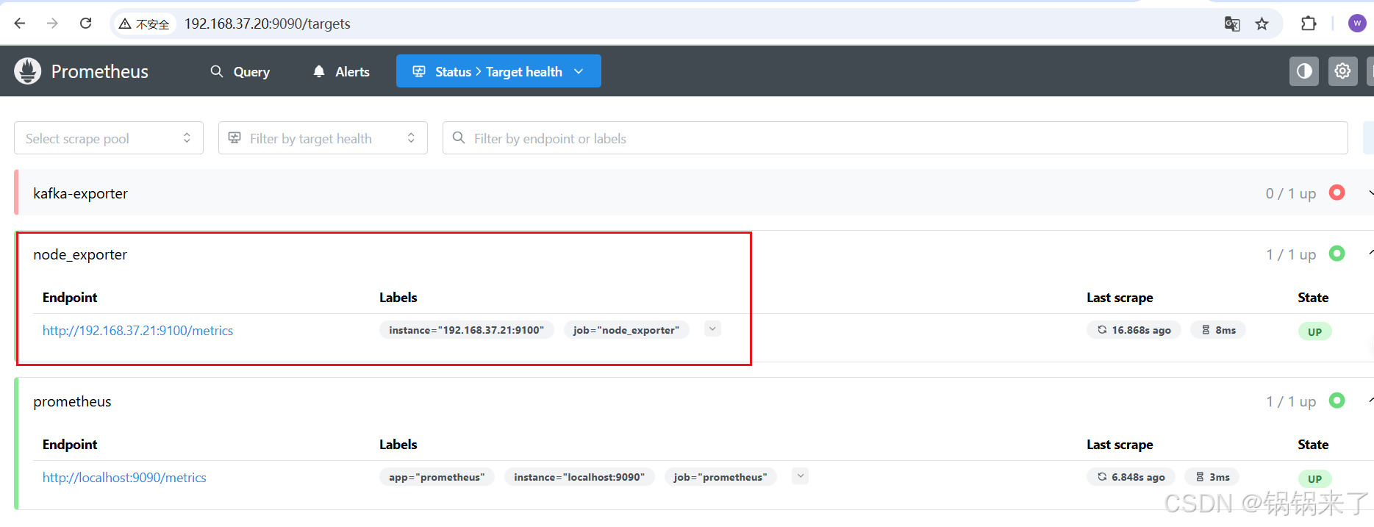Click the 16.868s ago last scrape badge
Viewport: 1374px width, 527px height.
click(x=1134, y=330)
